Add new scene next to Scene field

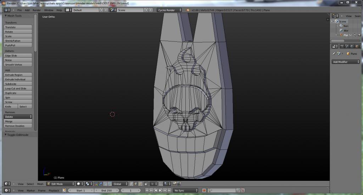click(146, 10)
